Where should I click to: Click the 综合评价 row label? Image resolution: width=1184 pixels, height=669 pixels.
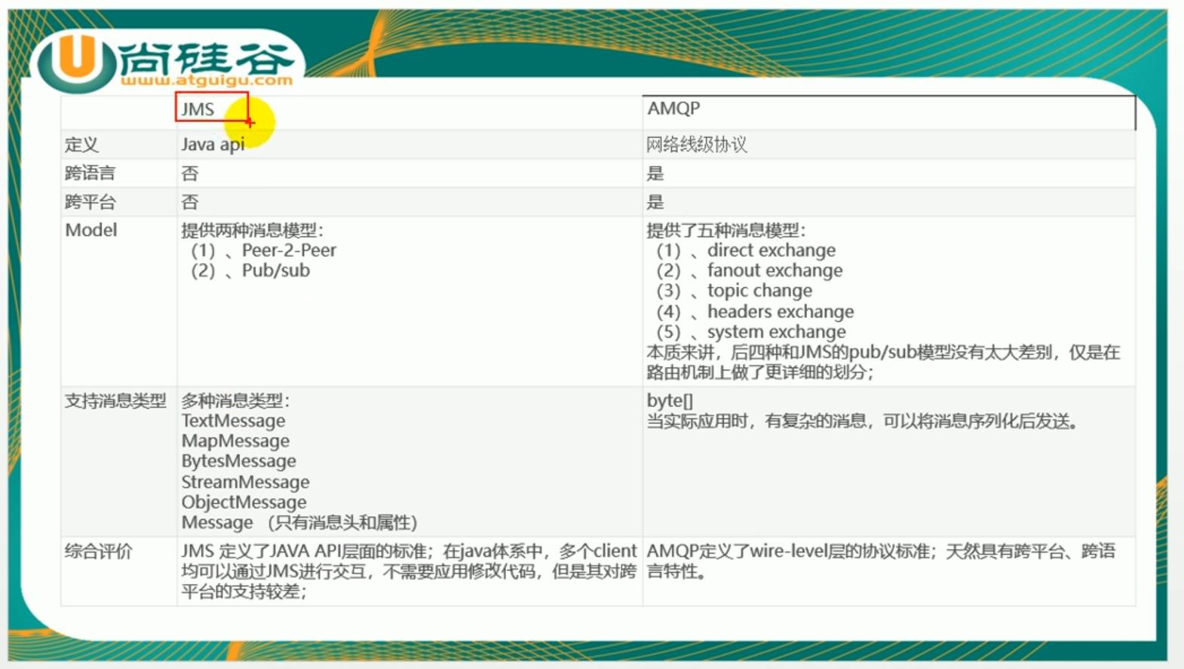click(x=98, y=551)
